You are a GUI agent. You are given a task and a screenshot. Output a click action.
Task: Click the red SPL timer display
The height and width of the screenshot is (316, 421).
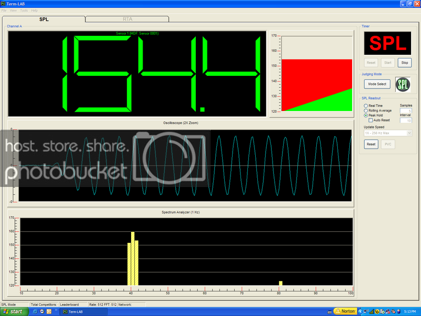pyautogui.click(x=387, y=43)
